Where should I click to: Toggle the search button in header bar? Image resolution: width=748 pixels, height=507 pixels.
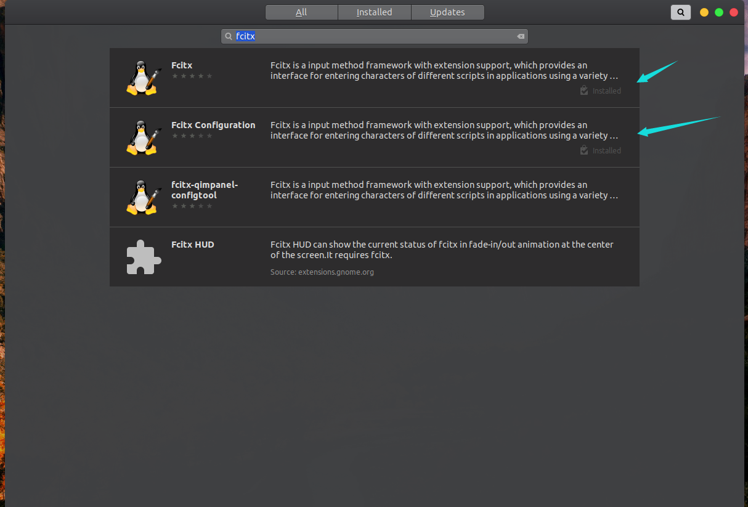681,12
